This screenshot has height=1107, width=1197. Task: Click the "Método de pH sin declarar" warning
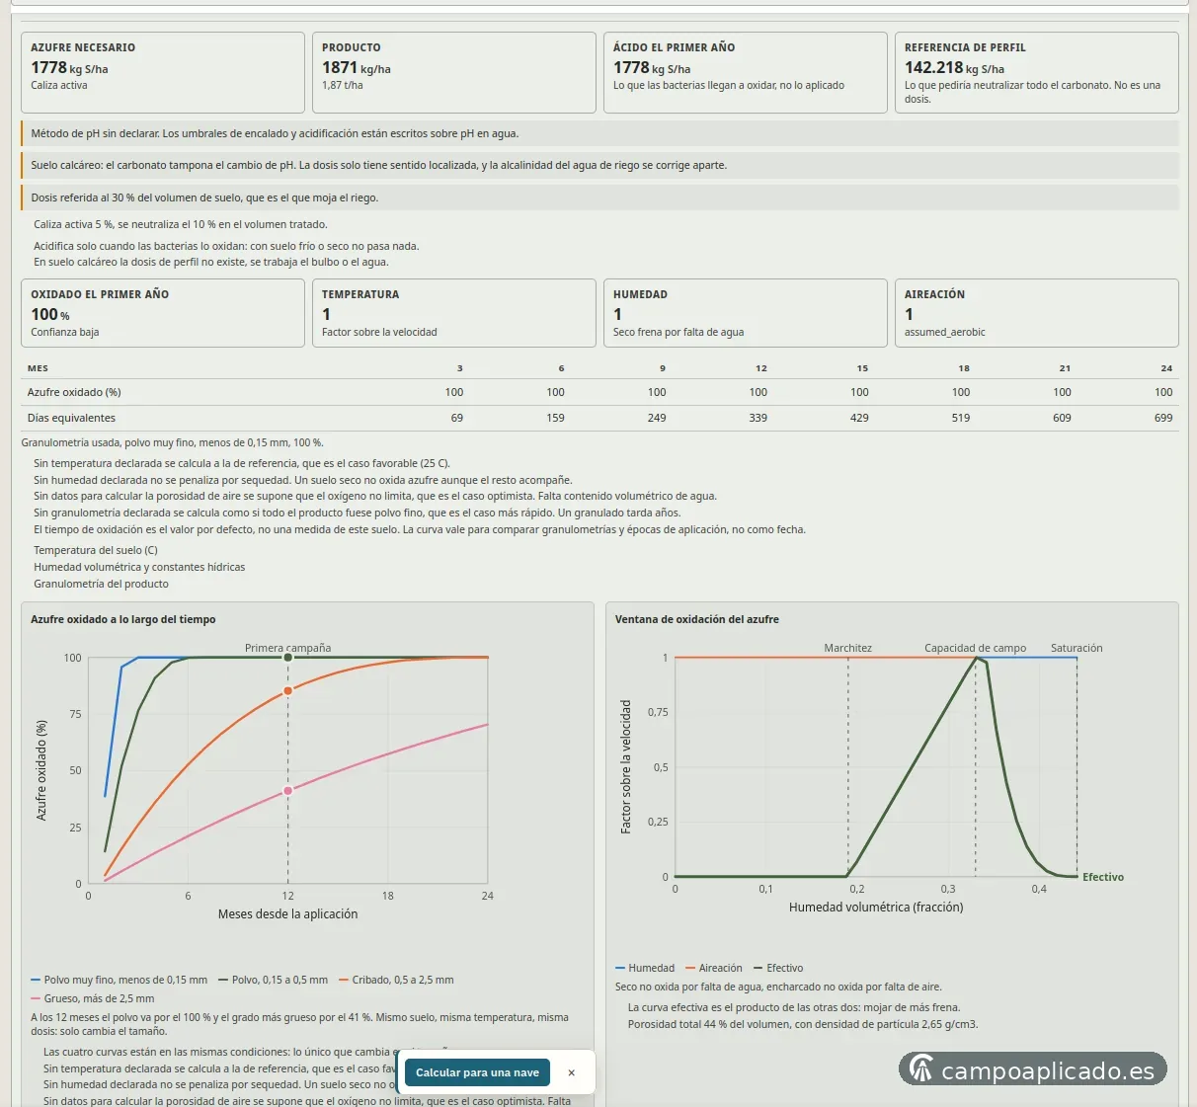coord(599,133)
